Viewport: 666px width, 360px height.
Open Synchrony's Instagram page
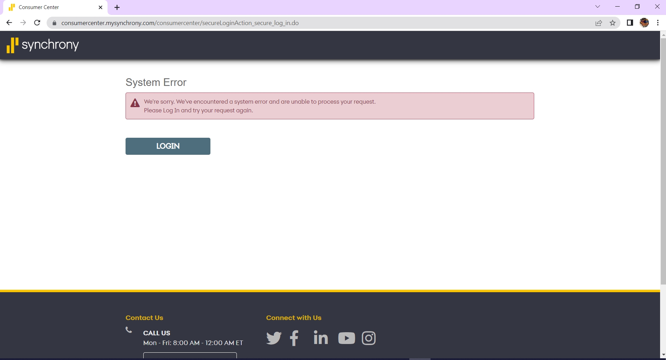368,338
